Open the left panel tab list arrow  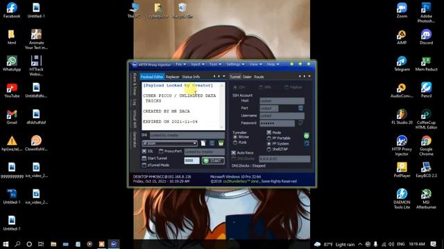(224, 76)
